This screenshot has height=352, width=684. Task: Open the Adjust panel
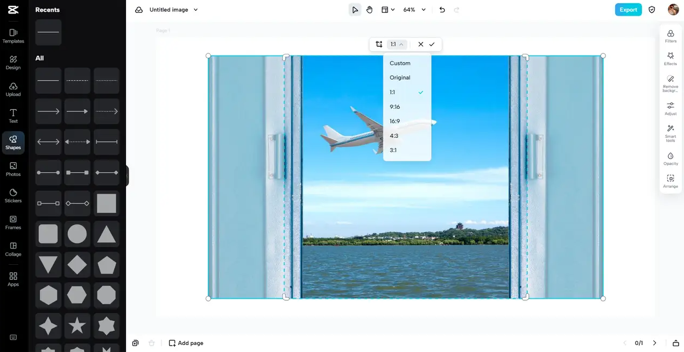coord(671,109)
